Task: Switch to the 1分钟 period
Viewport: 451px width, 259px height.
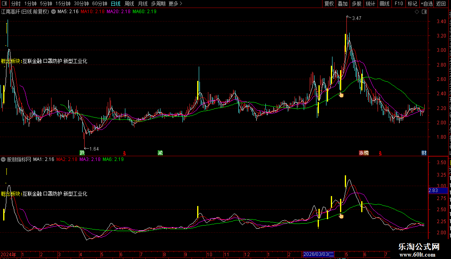Action: pyautogui.click(x=30, y=4)
